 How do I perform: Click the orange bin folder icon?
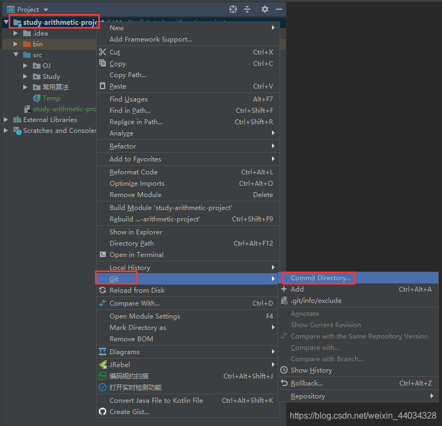(27, 44)
